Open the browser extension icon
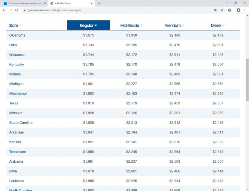This screenshot has height=191, width=249. pyautogui.click(x=230, y=10)
